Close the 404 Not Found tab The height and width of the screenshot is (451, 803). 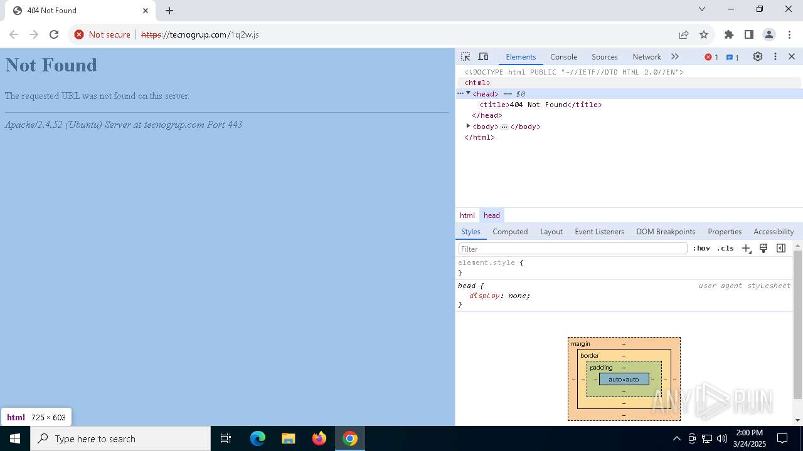point(146,11)
